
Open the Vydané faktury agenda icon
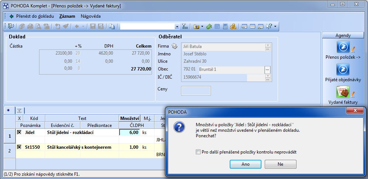click(343, 92)
